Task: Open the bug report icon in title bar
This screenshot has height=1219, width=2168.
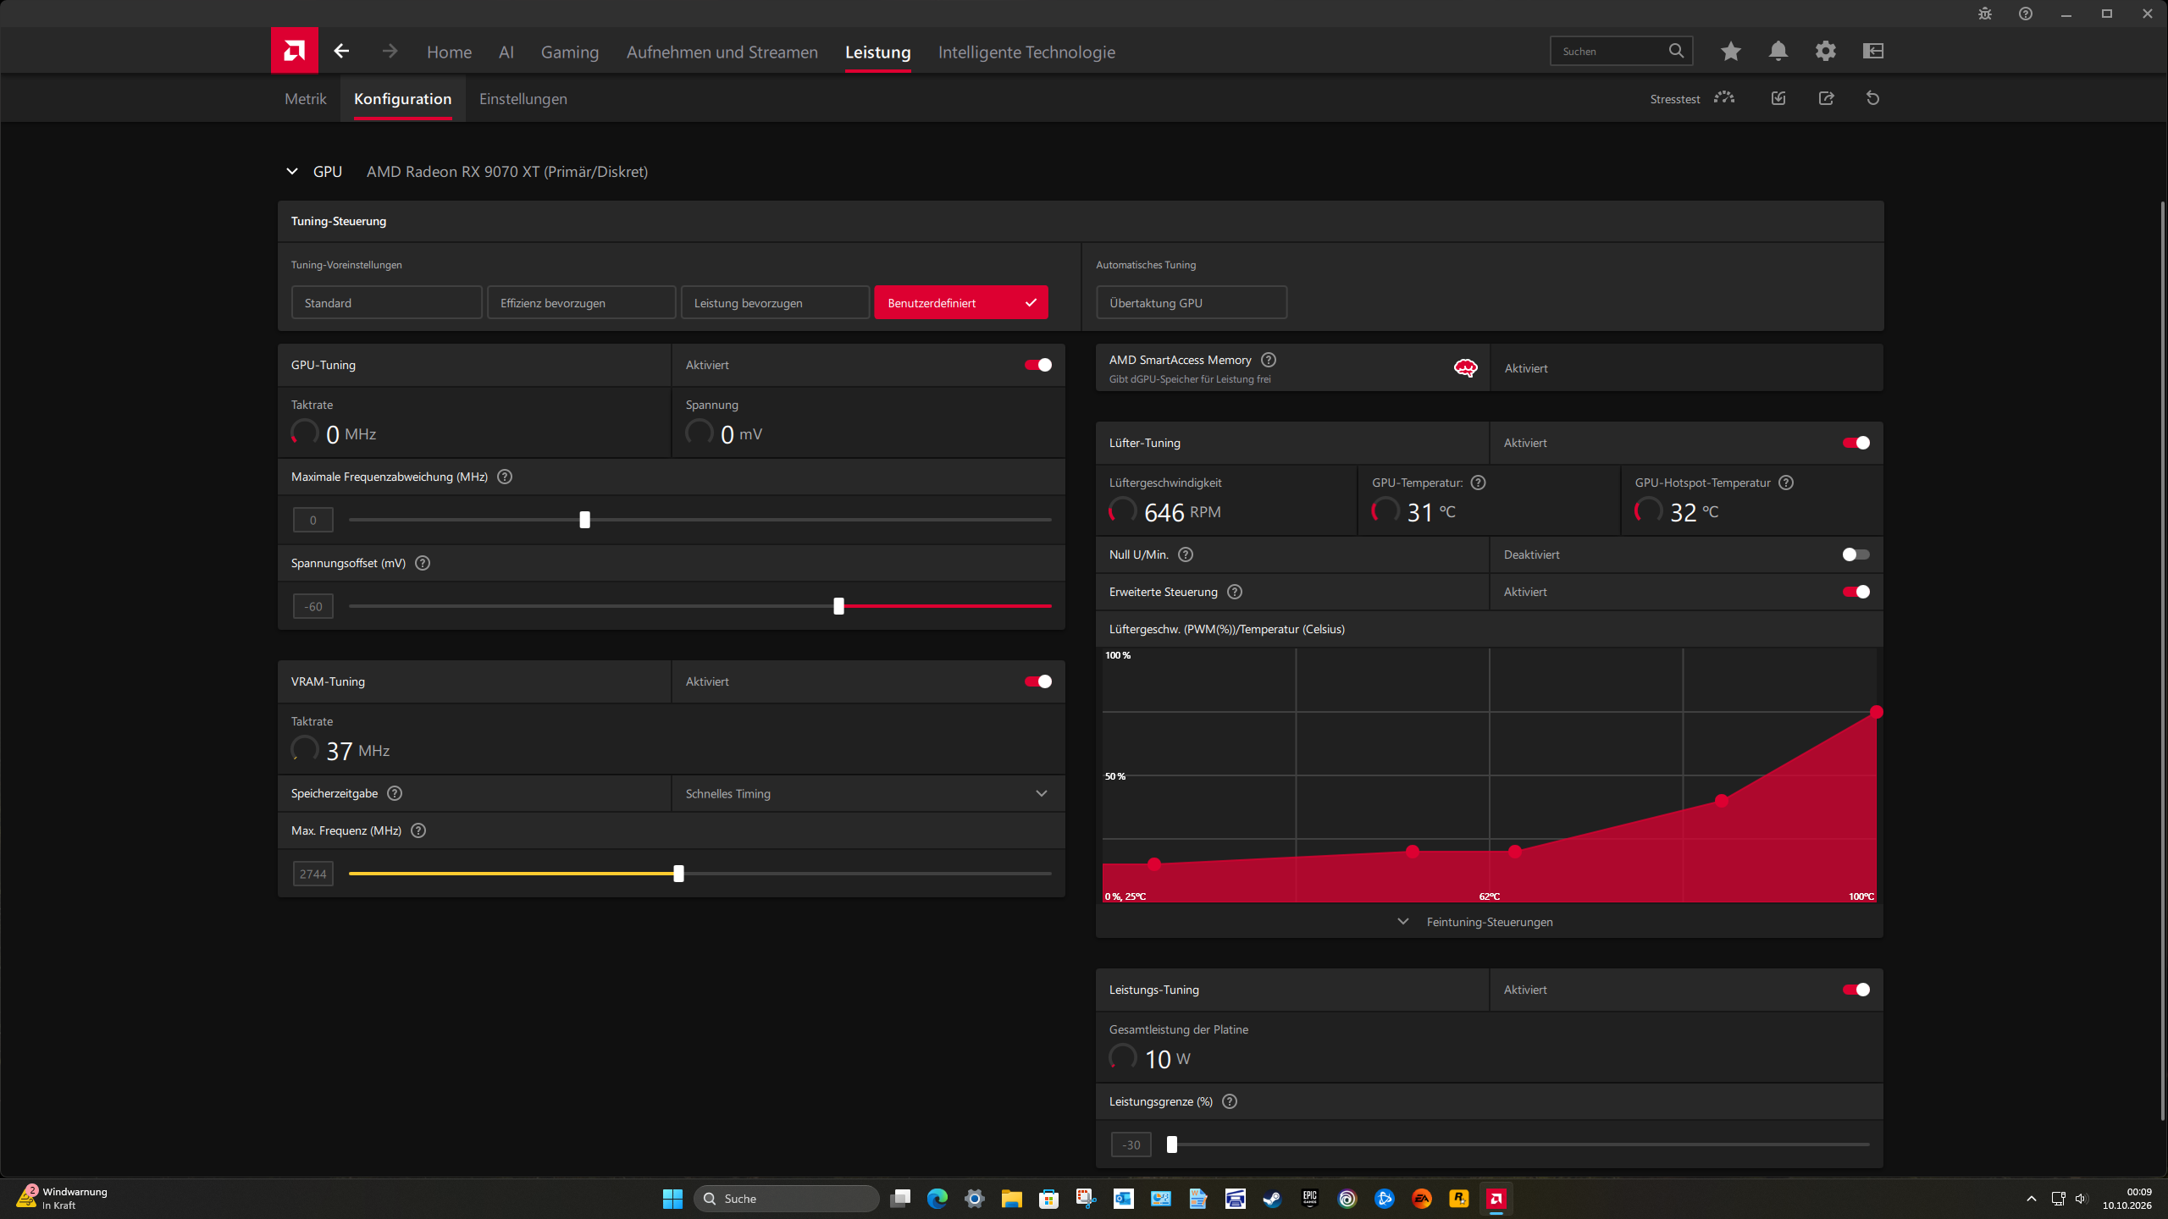Action: [1985, 14]
